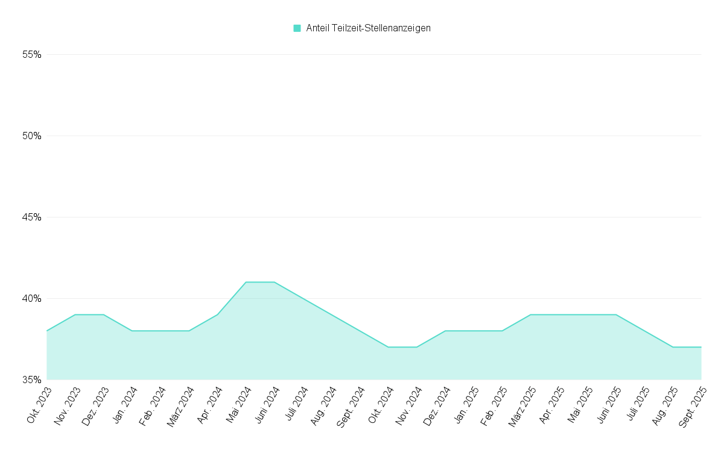Select the line point at März 2025
724x450 pixels.
pyautogui.click(x=530, y=314)
